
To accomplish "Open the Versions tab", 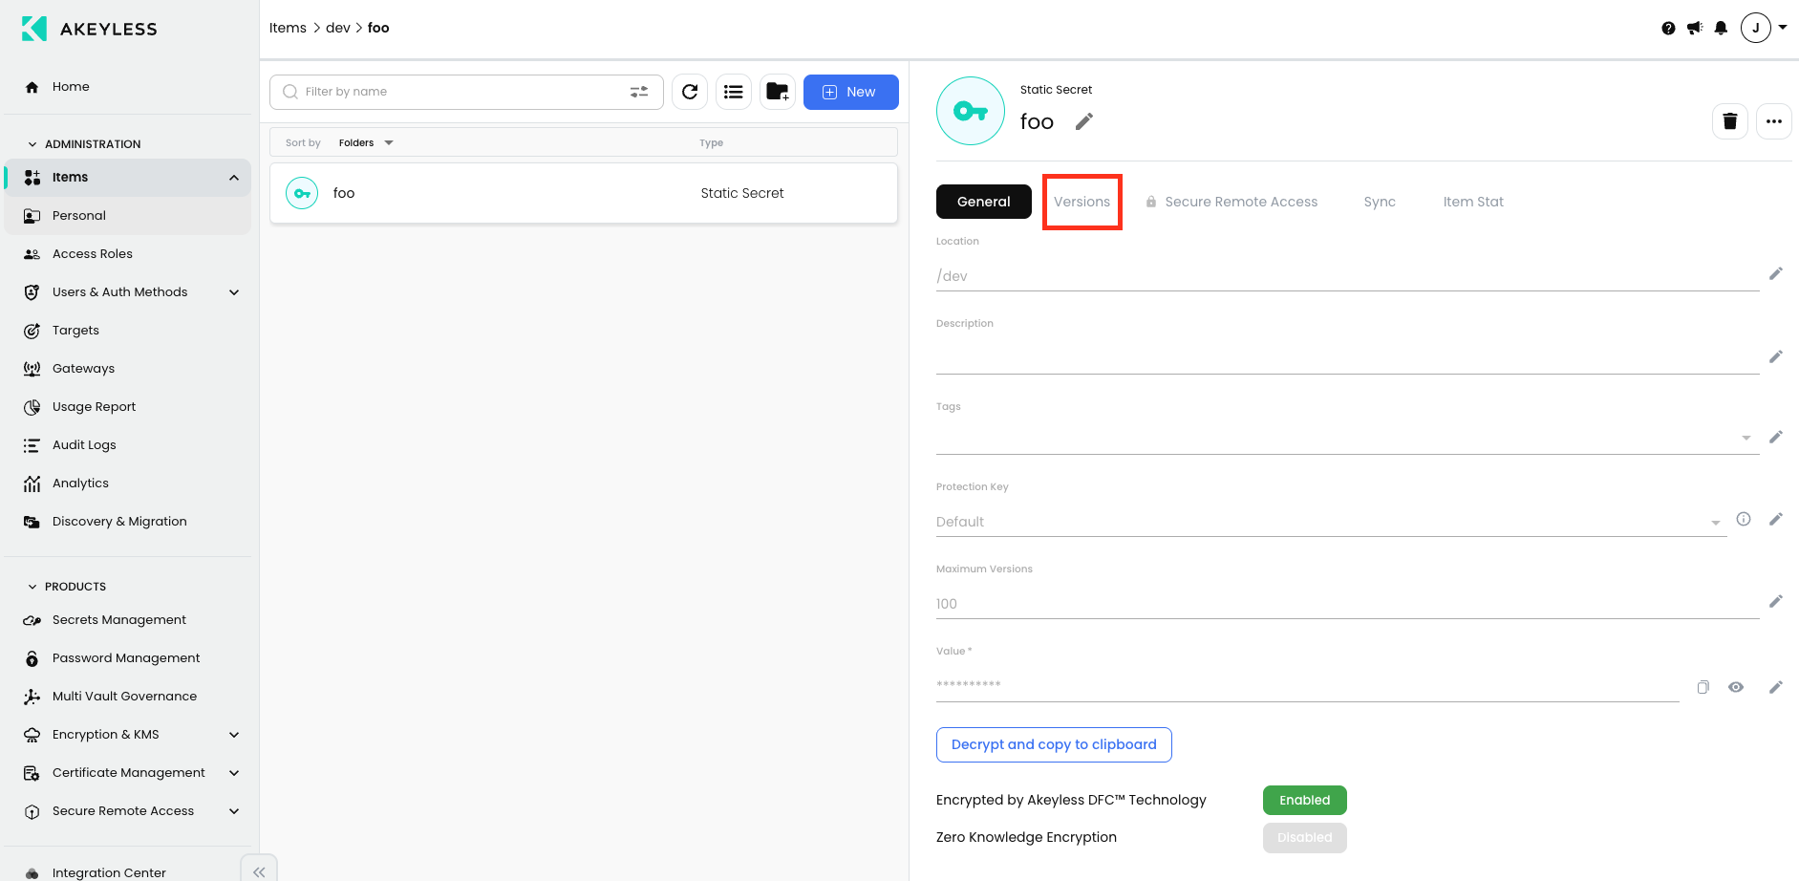I will pyautogui.click(x=1082, y=202).
